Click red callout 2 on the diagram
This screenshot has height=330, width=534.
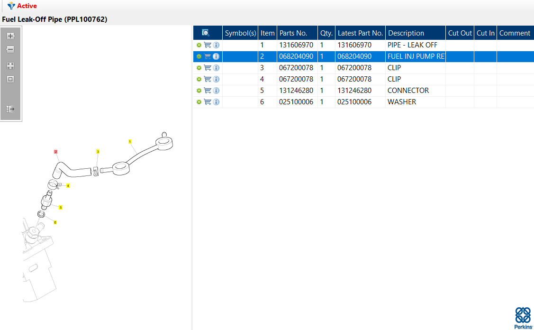(x=55, y=152)
